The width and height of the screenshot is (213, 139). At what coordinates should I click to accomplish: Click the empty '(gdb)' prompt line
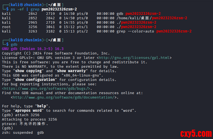tap(7, 128)
